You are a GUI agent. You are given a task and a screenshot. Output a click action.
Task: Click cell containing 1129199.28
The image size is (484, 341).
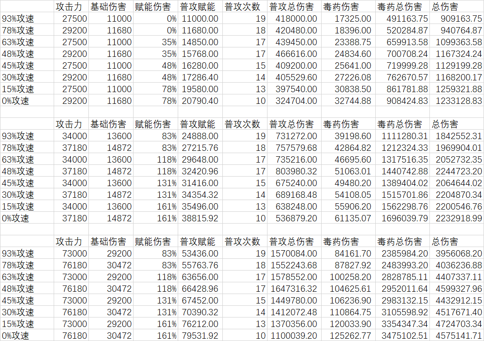tap(456, 65)
